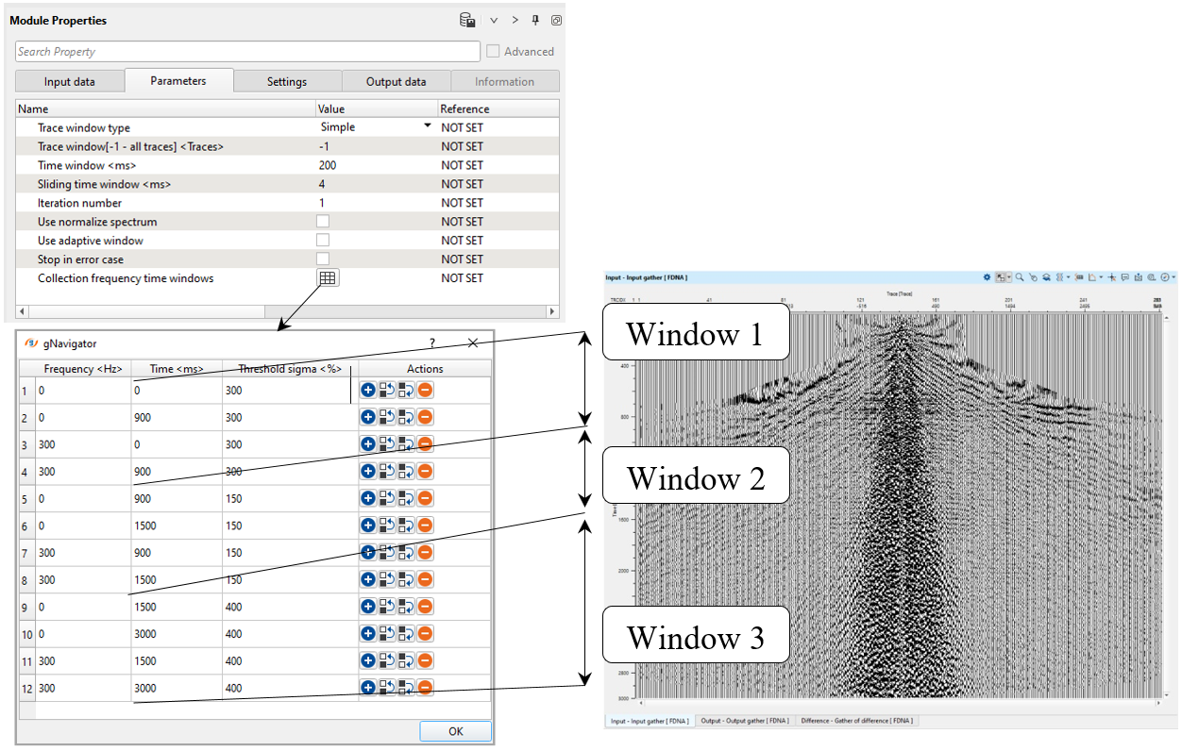Open the Output - Output gather tab
The image size is (1182, 751).
pos(744,721)
